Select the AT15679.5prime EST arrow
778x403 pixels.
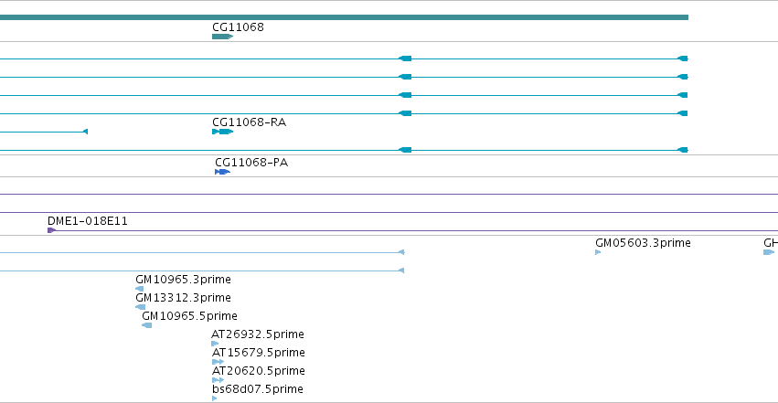pyautogui.click(x=218, y=362)
